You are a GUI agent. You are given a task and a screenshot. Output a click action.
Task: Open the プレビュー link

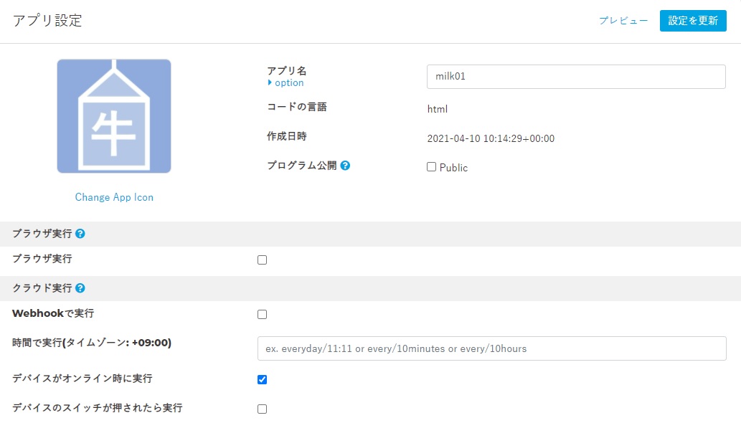[623, 21]
